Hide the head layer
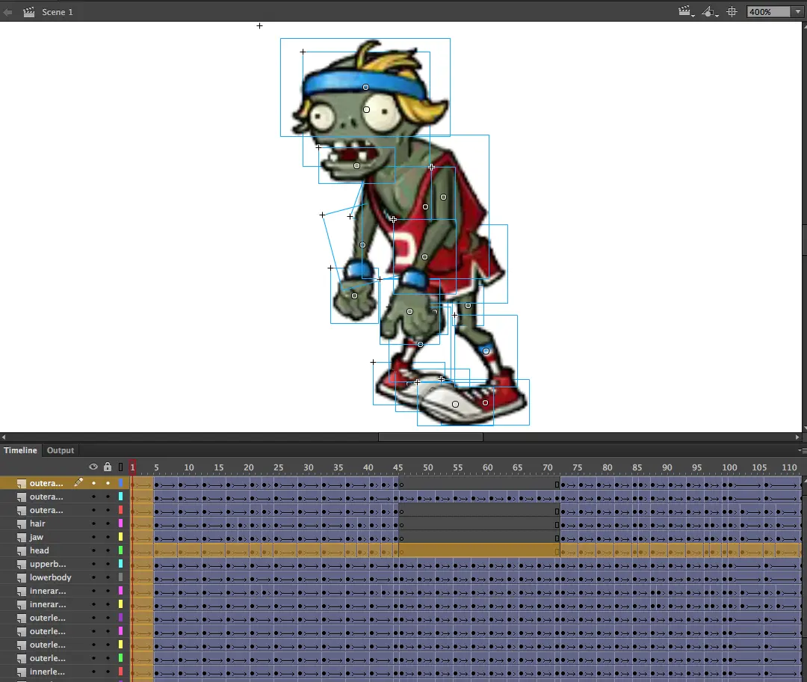Image resolution: width=807 pixels, height=682 pixels. (x=93, y=550)
